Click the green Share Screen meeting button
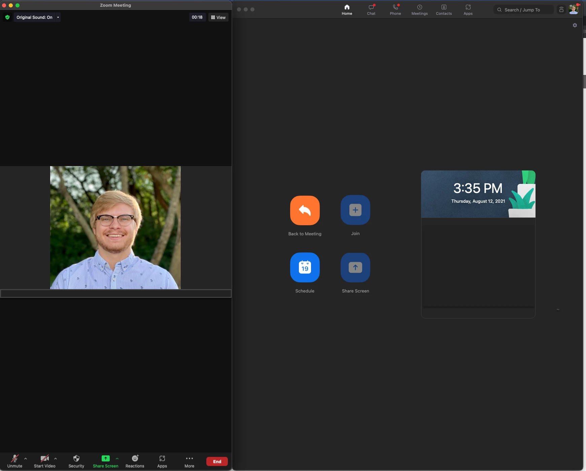The height and width of the screenshot is (471, 586). pos(106,461)
